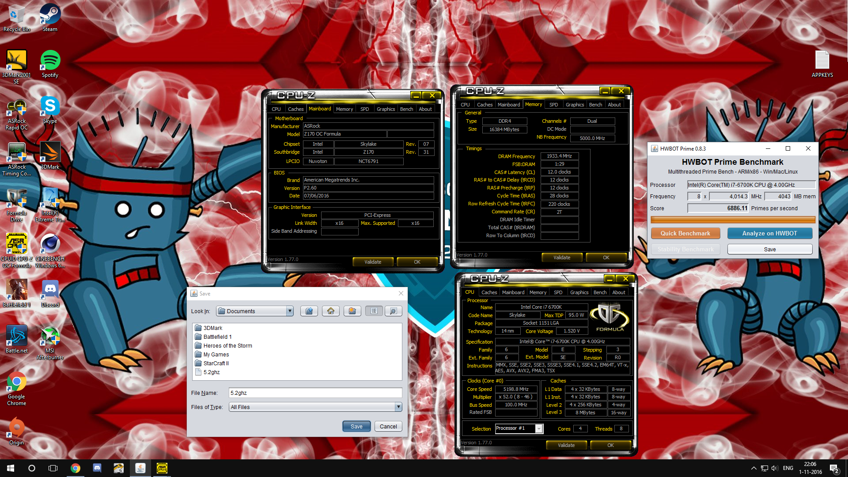Open ASRock Timing Configurator shortcut
Image resolution: width=848 pixels, height=477 pixels.
tap(16, 160)
